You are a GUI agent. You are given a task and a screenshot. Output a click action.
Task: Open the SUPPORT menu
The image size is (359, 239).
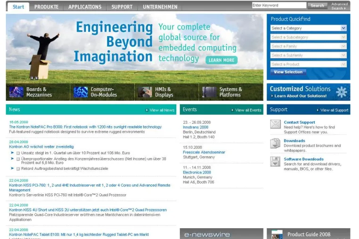[122, 7]
